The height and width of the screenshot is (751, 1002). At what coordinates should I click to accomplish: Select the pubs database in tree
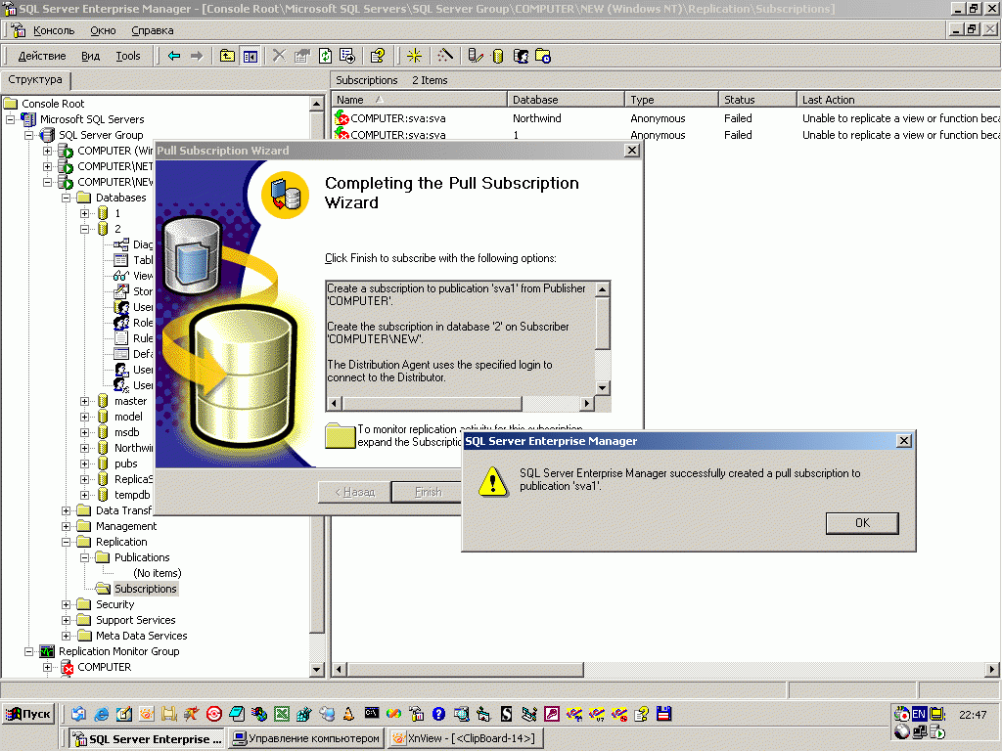pyautogui.click(x=126, y=464)
